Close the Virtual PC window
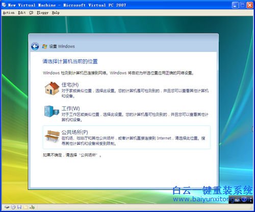This screenshot has height=212, width=255. pyautogui.click(x=250, y=5)
